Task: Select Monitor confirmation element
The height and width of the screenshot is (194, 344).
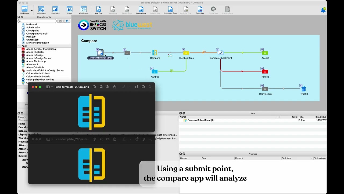Action: (38, 43)
